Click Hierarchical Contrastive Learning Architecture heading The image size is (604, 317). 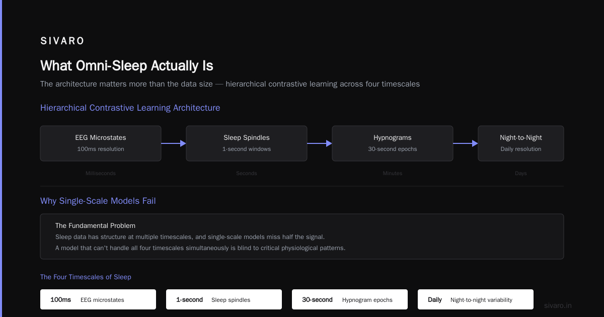point(130,108)
